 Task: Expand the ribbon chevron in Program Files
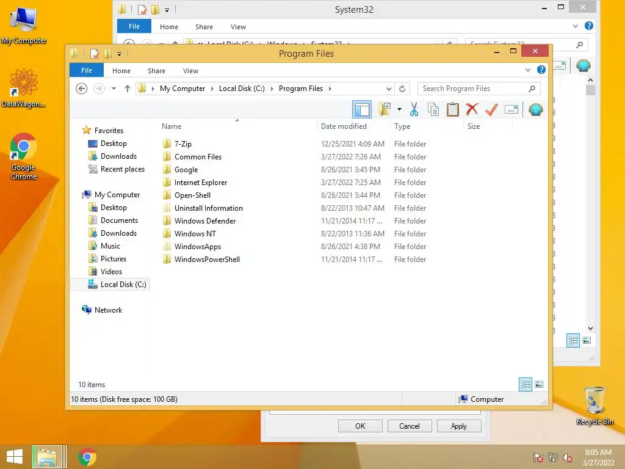(528, 70)
